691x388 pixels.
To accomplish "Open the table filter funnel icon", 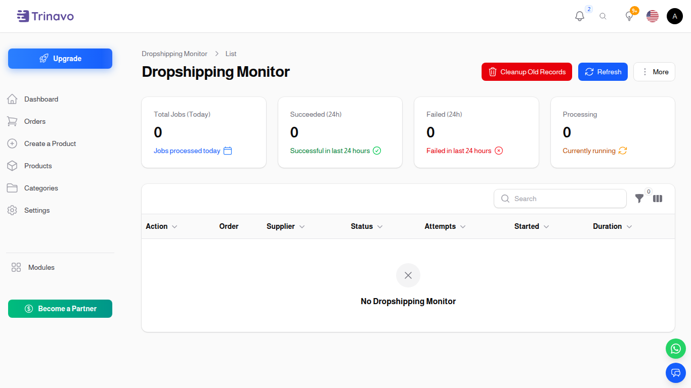I will 639,199.
